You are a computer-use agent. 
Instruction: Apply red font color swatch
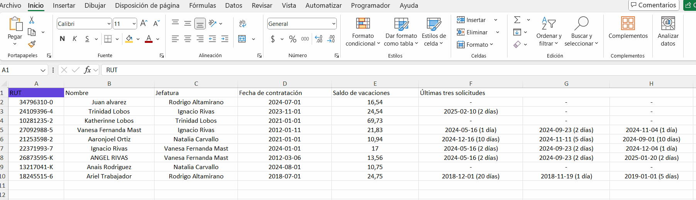(149, 39)
